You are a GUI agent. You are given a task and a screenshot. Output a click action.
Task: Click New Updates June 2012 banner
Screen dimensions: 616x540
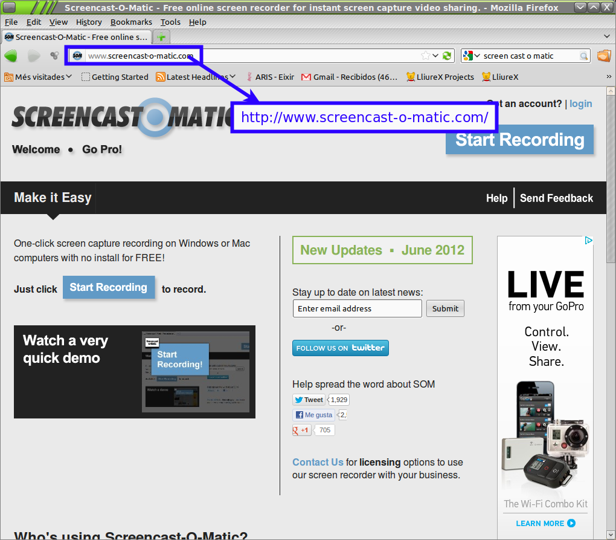coord(382,250)
